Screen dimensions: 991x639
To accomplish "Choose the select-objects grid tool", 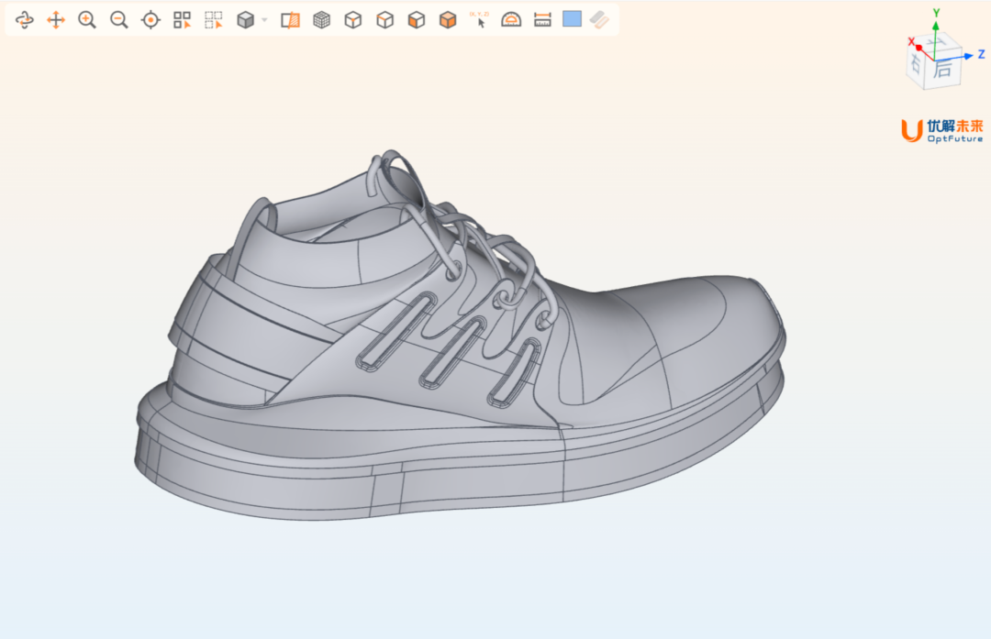I will (182, 20).
